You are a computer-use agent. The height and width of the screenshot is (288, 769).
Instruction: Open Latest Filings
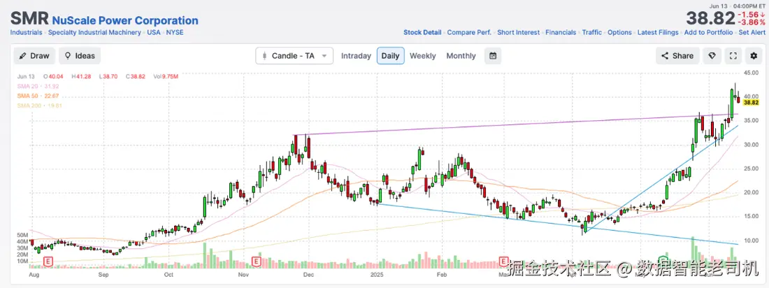pyautogui.click(x=658, y=32)
